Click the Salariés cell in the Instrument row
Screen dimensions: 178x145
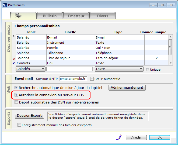(31, 43)
